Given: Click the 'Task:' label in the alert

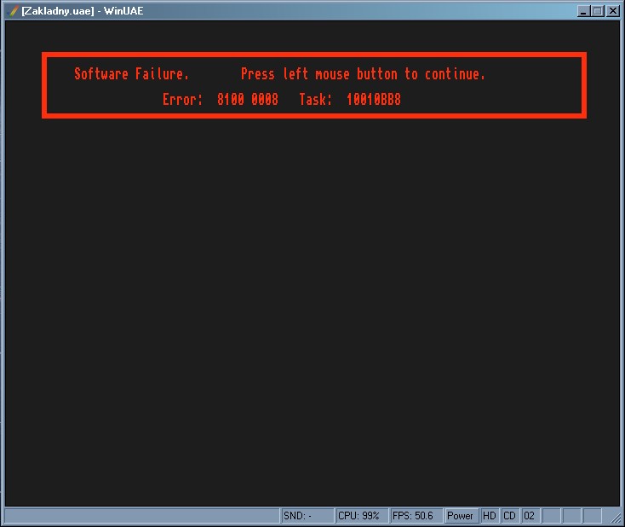Looking at the screenshot, I should (x=315, y=100).
